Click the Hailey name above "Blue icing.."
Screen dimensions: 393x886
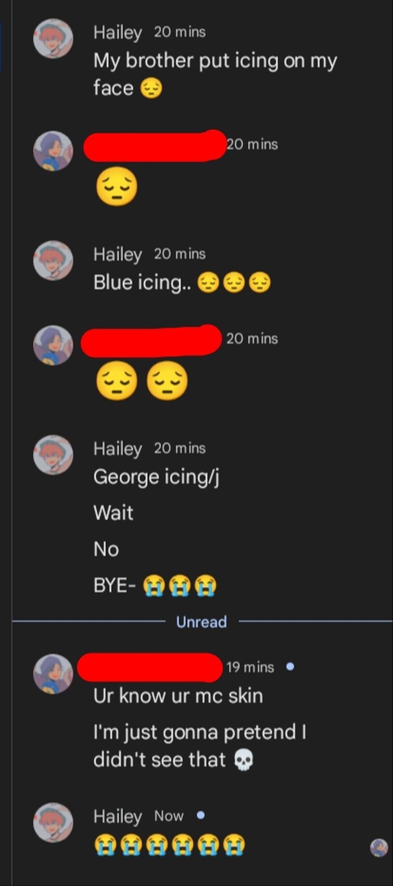tap(118, 254)
